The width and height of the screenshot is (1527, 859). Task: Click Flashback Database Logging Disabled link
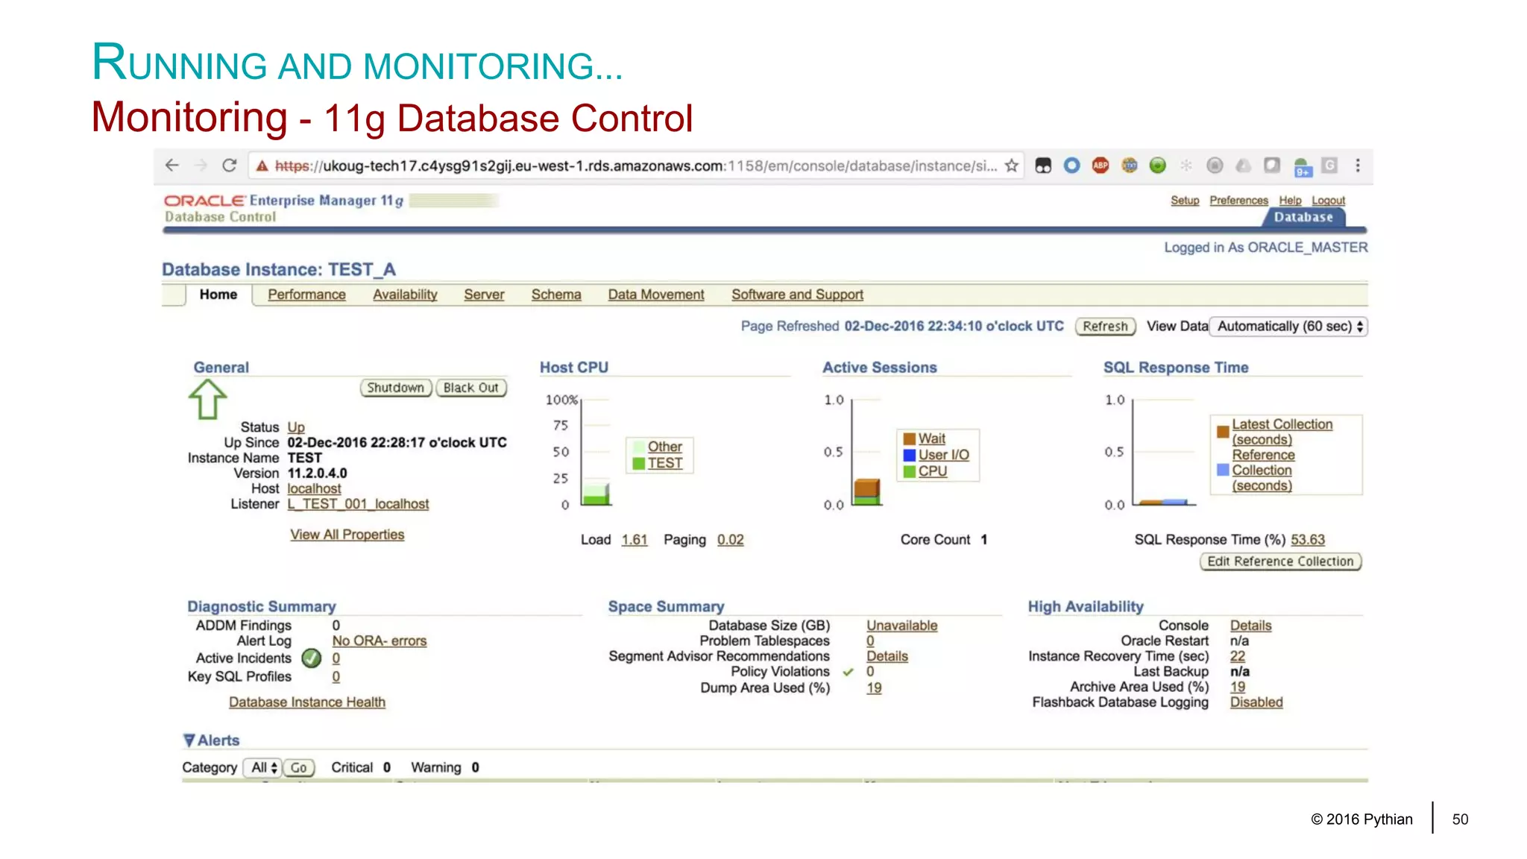point(1256,702)
